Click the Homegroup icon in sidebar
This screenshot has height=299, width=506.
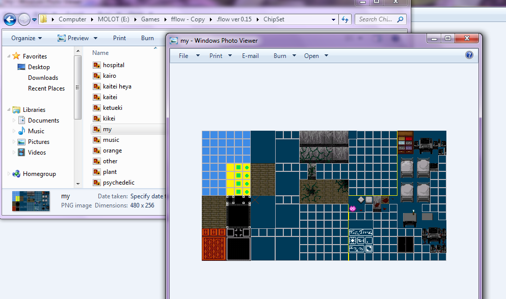pos(16,174)
